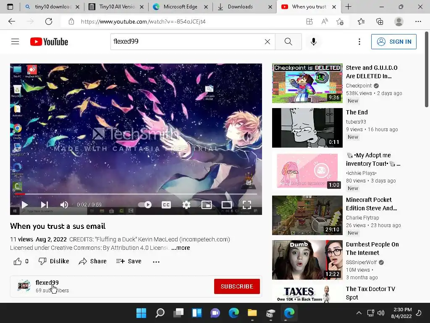Open the Collections button

coord(380,21)
